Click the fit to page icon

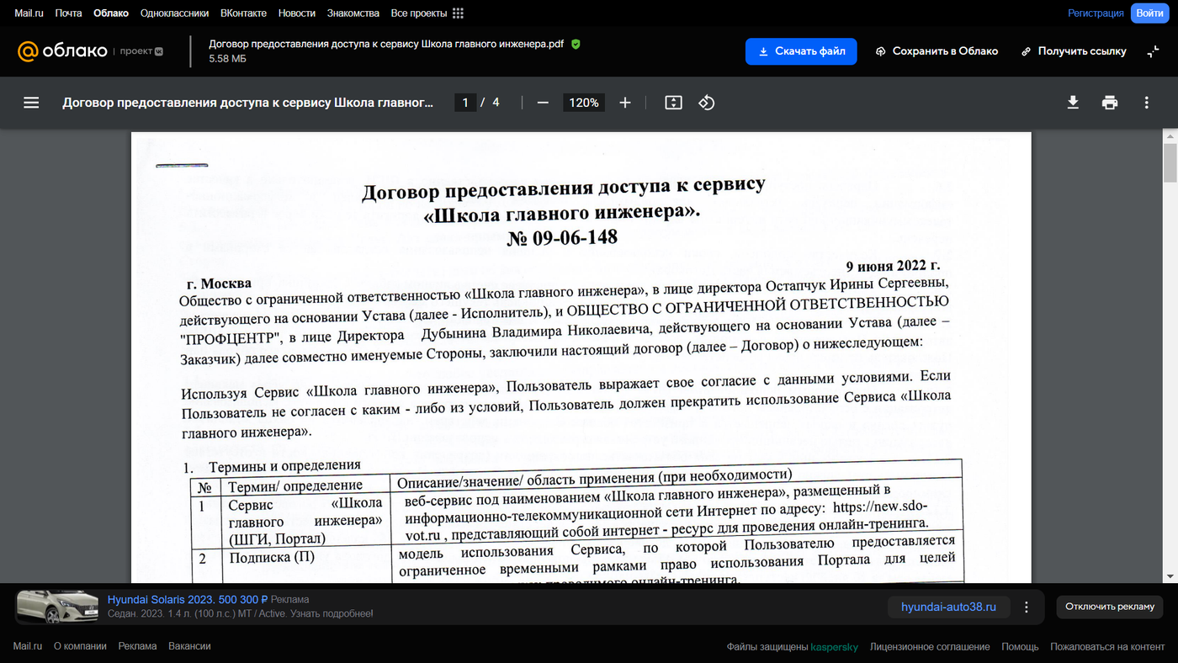point(673,103)
